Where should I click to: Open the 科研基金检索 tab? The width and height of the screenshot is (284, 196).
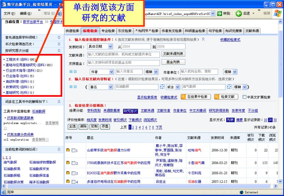[x=195, y=31]
